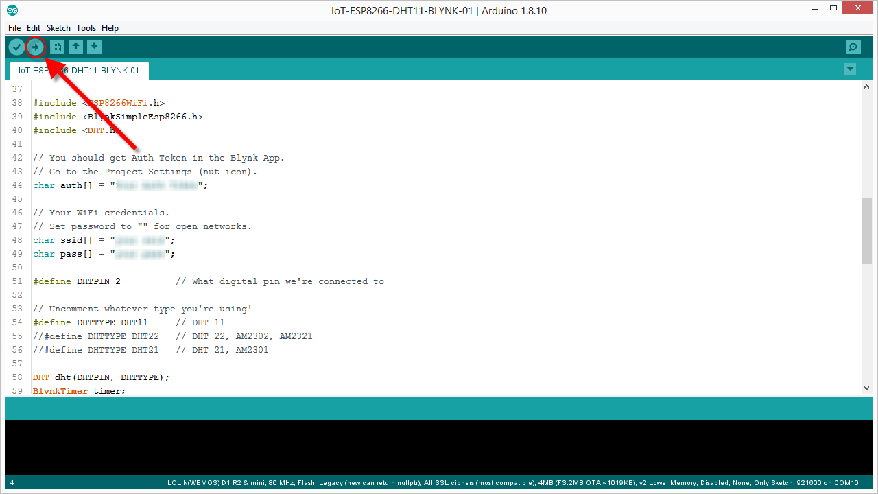Click the '#define DHTTYPE DHT11' line
The height and width of the screenshot is (494, 878).
tap(129, 322)
